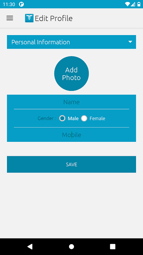The width and height of the screenshot is (143, 255).
Task: Expand the Personal Information dropdown arrow
Action: click(130, 42)
